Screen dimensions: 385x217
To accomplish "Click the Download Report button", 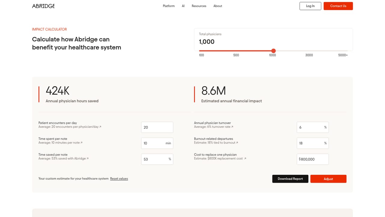I will (290, 179).
